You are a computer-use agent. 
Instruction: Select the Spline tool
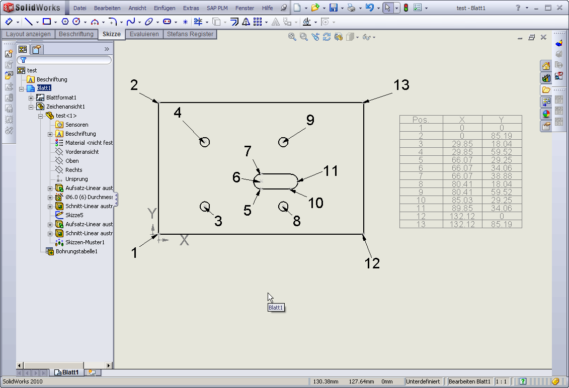131,22
